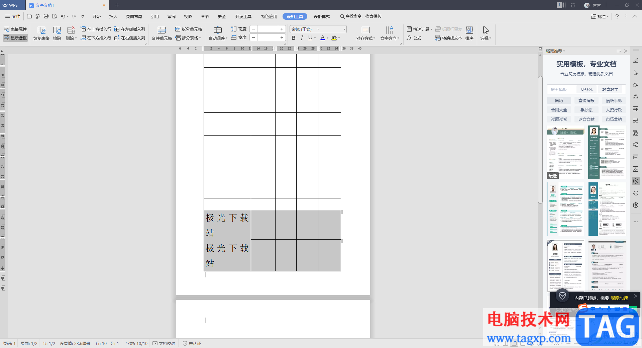Click 在上方插入行 insert row above

pyautogui.click(x=96, y=29)
